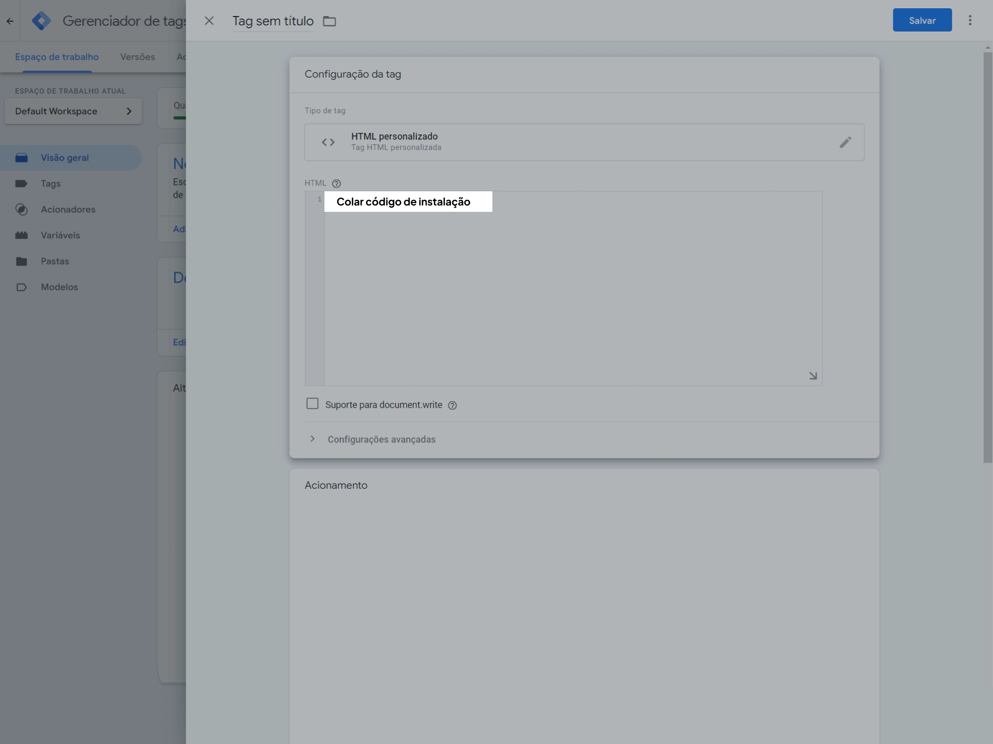Image resolution: width=993 pixels, height=744 pixels.
Task: Open the three-dot more options menu
Action: click(x=970, y=20)
